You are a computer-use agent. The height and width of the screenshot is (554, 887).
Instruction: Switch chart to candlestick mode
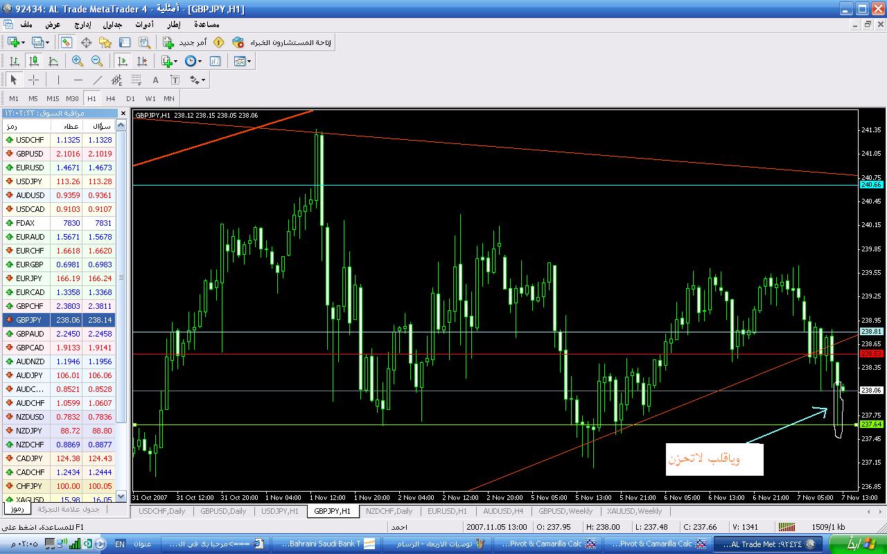[x=33, y=61]
